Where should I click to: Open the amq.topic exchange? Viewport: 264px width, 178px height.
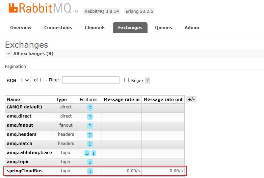(x=18, y=162)
